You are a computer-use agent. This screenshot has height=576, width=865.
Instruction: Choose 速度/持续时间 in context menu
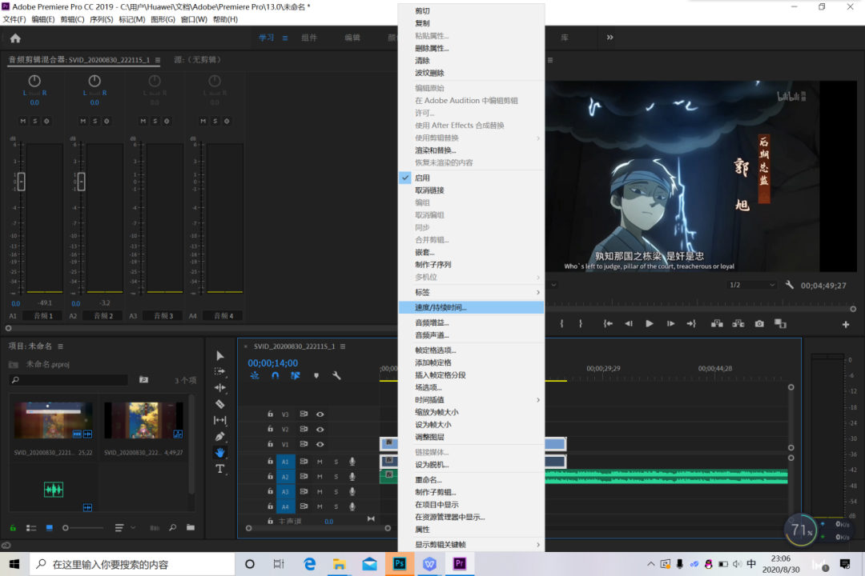coord(471,307)
